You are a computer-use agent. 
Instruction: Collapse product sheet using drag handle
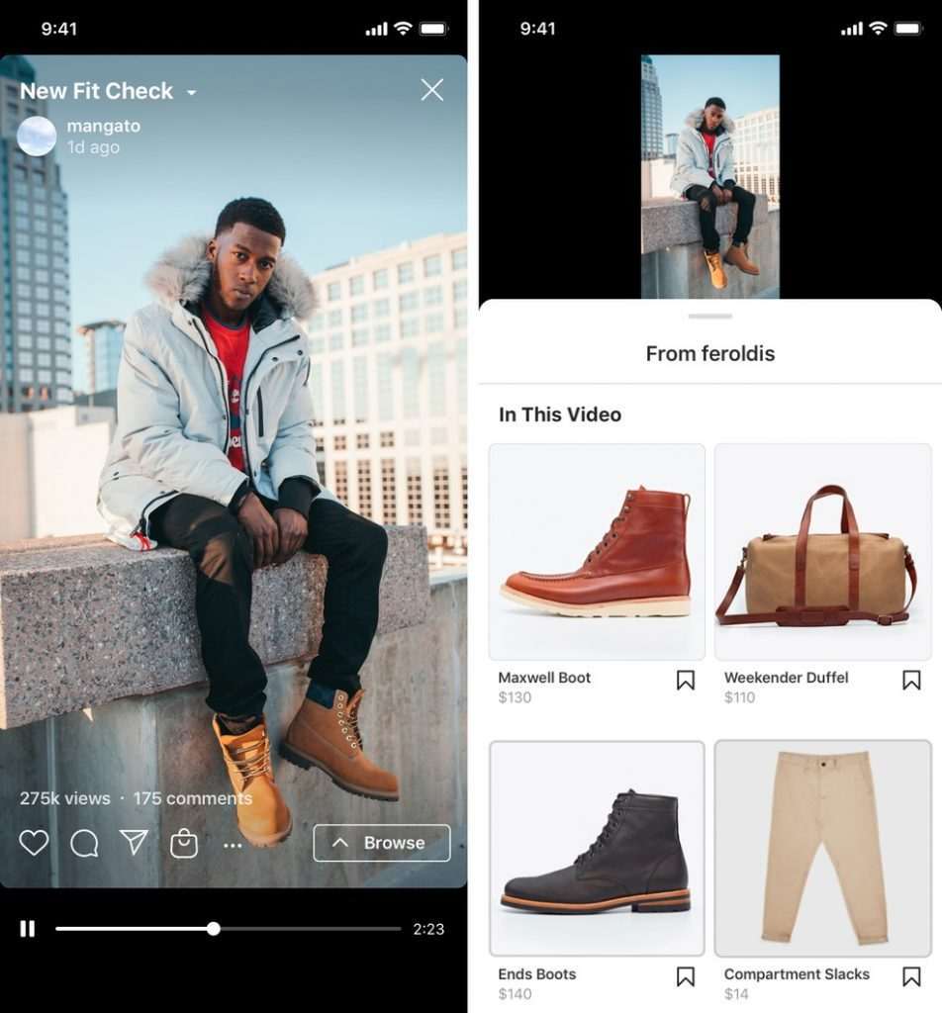tap(710, 316)
